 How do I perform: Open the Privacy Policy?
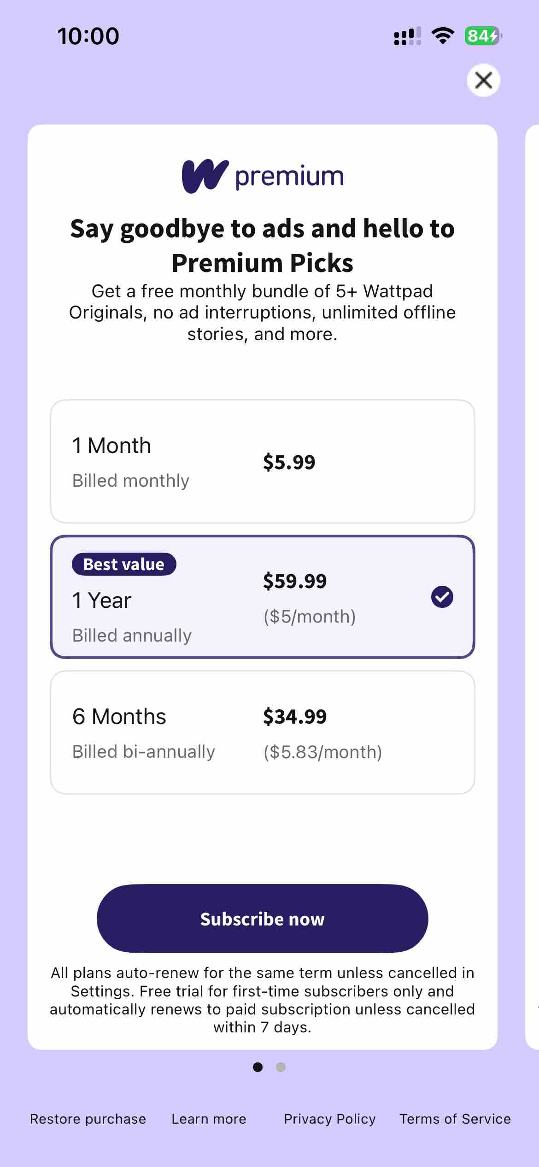tap(329, 1119)
